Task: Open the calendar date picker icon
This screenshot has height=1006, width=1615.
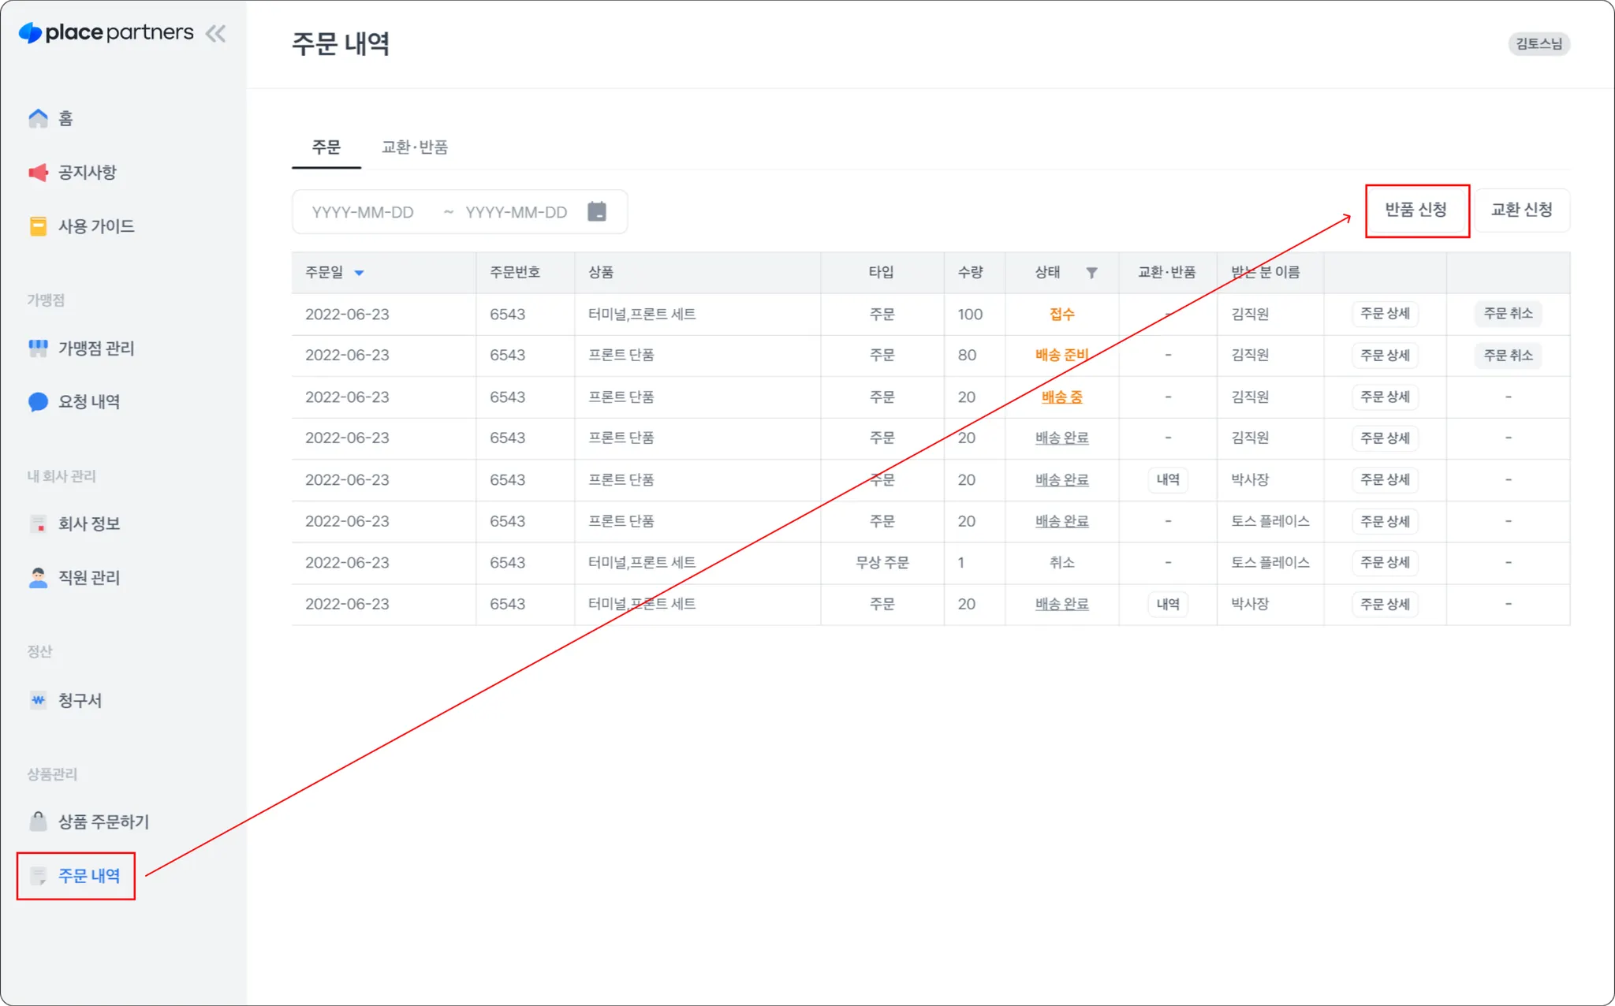Action: pos(597,211)
